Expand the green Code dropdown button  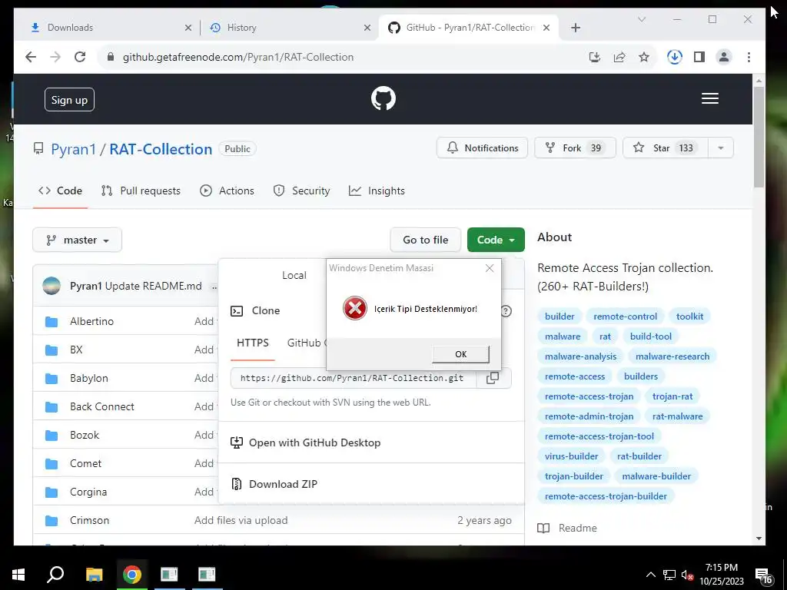tap(496, 240)
